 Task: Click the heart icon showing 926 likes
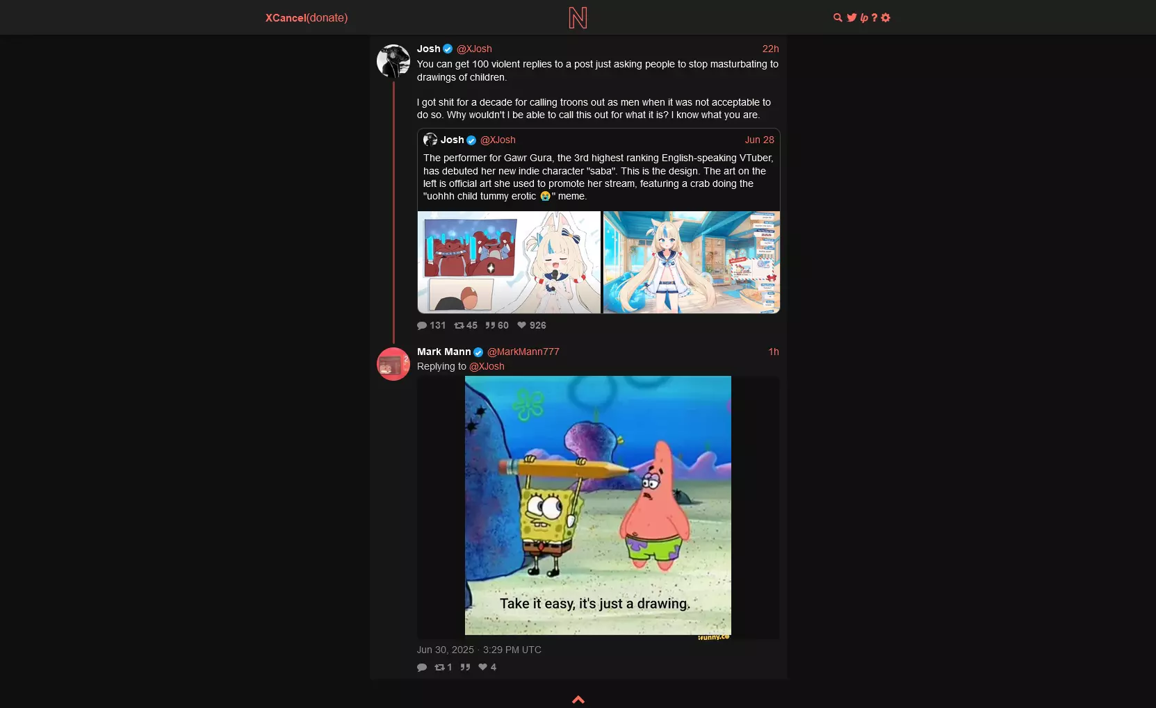click(x=522, y=325)
